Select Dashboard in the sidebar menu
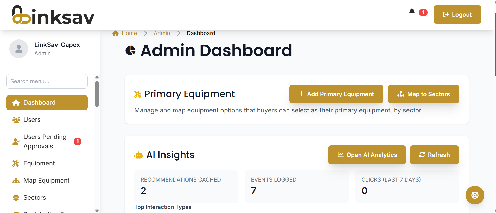Screen dimensions: 496x213 (x=47, y=103)
